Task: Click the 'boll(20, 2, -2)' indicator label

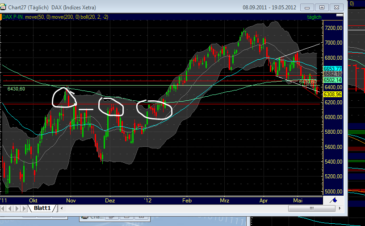Action: tap(94, 17)
